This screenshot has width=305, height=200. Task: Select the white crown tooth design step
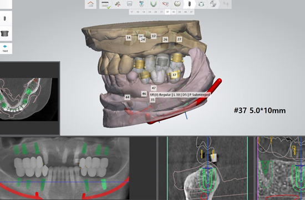[x=177, y=4]
